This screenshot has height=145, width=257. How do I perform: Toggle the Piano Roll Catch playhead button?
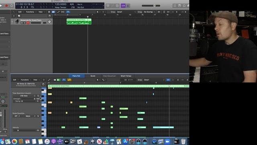[64, 80]
